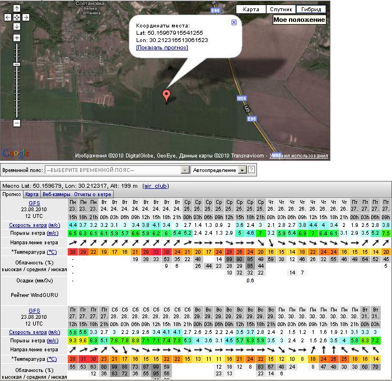Expand the Автоопределение dropdown
This screenshot has height=381, width=392.
click(x=242, y=170)
